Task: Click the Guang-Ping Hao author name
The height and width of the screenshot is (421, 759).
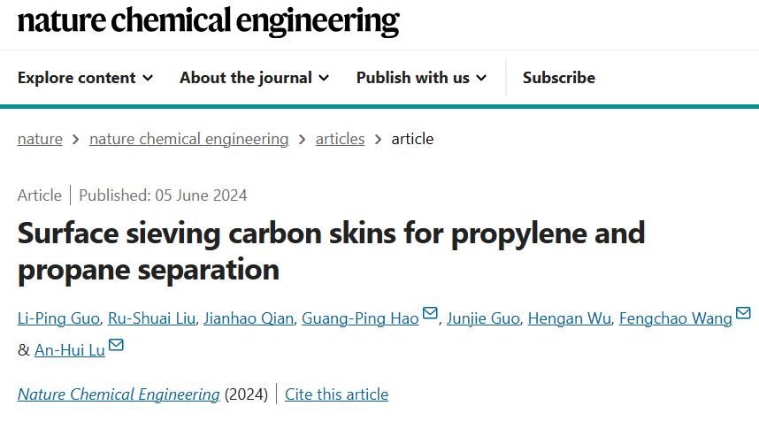Action: 359,318
